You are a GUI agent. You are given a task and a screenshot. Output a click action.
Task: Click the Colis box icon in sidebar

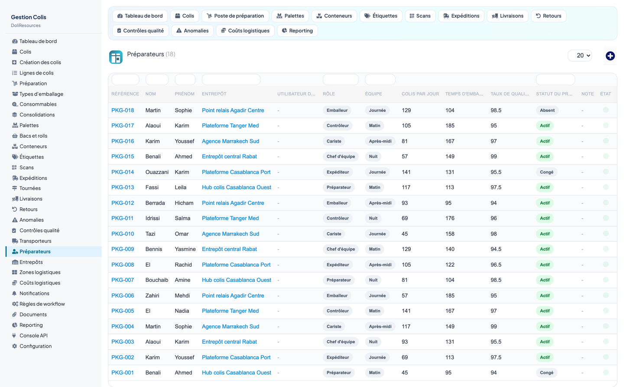coord(15,52)
